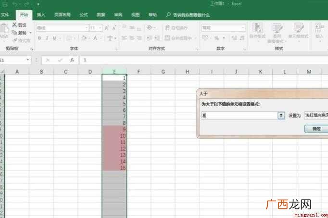
Task: Switch to the Data (数据) tab
Action: click(101, 14)
